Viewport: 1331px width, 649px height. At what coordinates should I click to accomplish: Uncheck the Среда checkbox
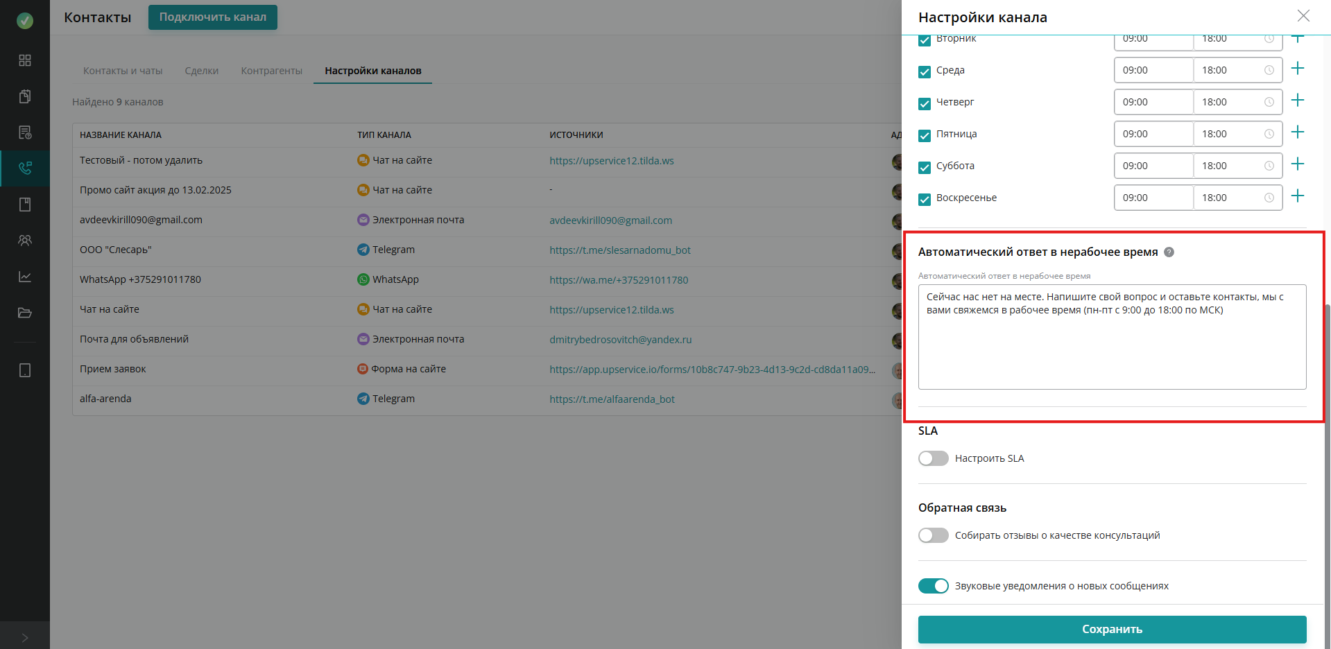tap(924, 71)
